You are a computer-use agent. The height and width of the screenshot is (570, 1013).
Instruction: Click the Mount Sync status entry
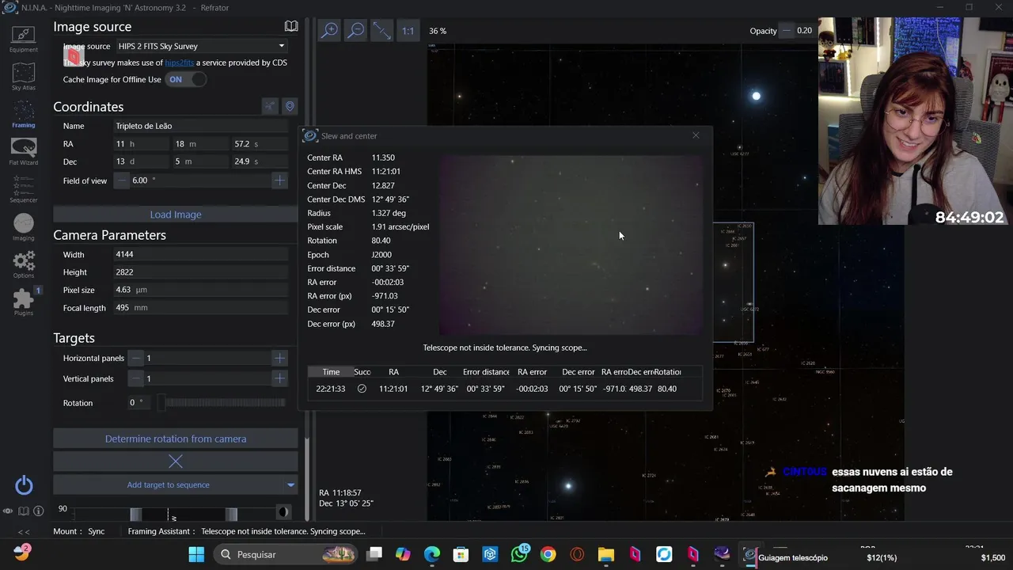point(79,531)
